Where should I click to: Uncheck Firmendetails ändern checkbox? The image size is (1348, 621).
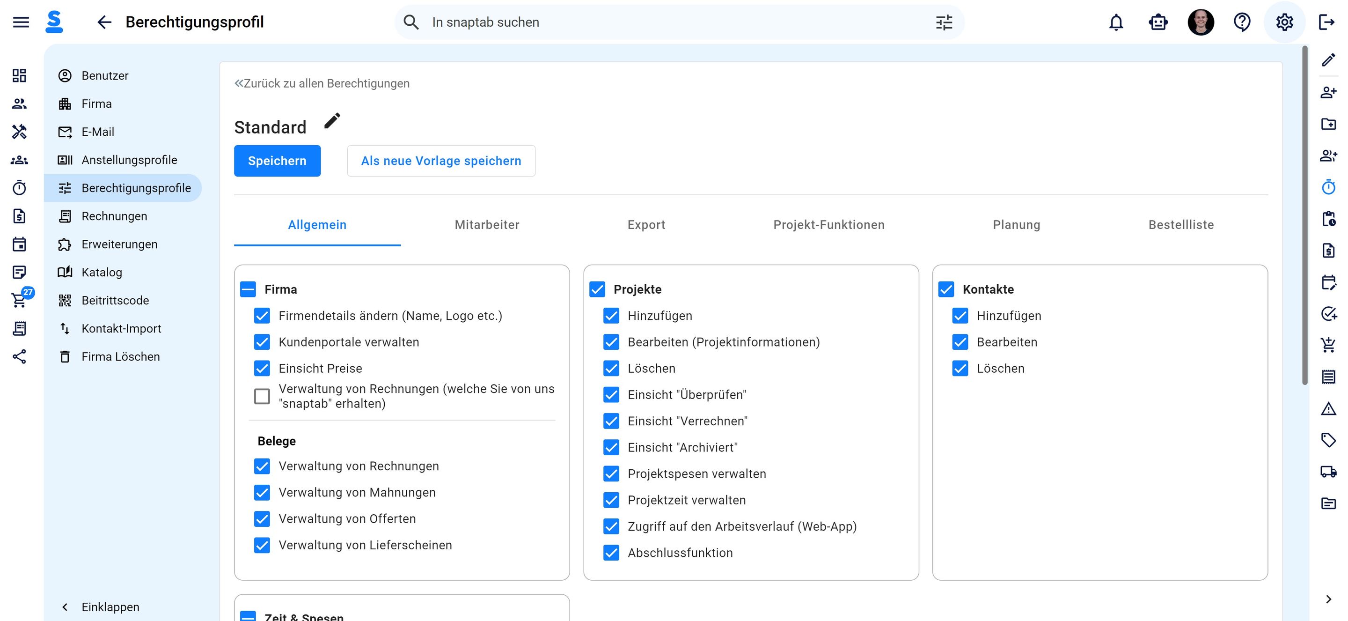coord(262,316)
